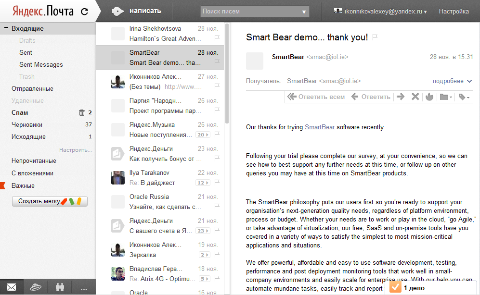Click the Создать метку button
The height and width of the screenshot is (295, 480).
pyautogui.click(x=50, y=201)
